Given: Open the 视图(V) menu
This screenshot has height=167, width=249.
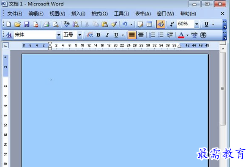Looking at the screenshot, I should pyautogui.click(x=57, y=14).
